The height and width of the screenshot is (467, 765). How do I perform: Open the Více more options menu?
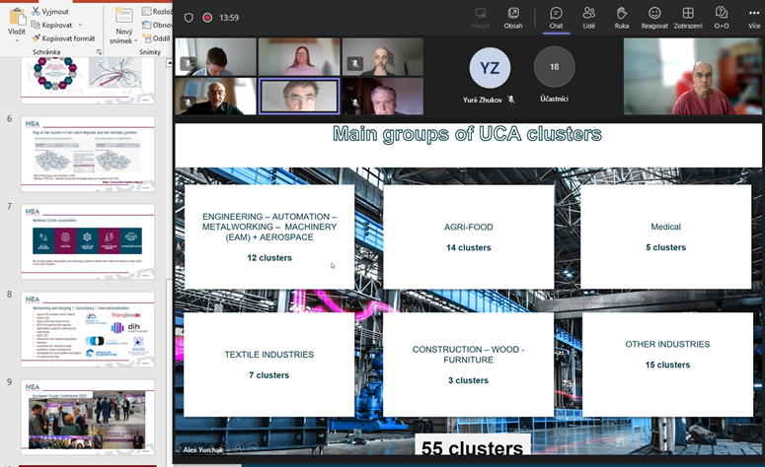pyautogui.click(x=754, y=18)
